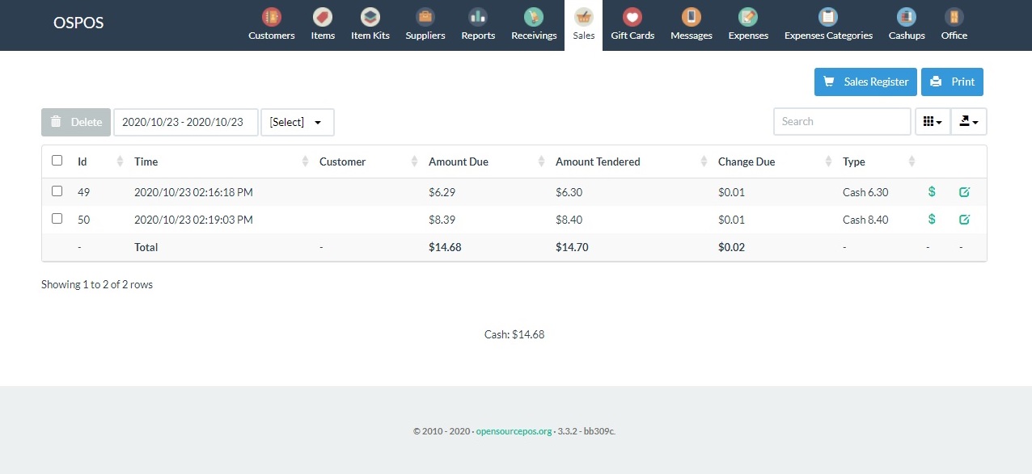Open the Sales Register
The width and height of the screenshot is (1032, 474).
pos(865,82)
